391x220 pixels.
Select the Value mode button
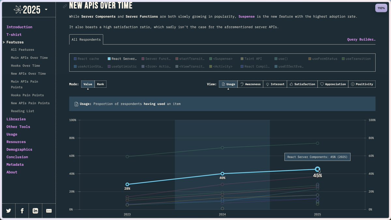(x=88, y=84)
